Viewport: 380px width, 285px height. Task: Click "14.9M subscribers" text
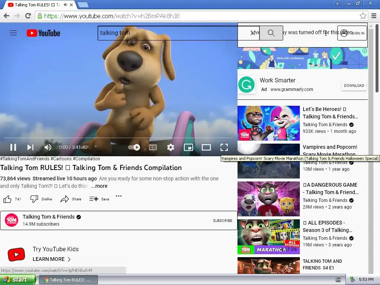(41, 224)
